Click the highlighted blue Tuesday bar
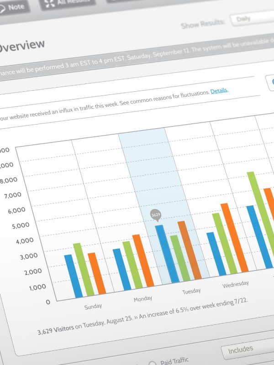The width and height of the screenshot is (274, 365). [167, 254]
